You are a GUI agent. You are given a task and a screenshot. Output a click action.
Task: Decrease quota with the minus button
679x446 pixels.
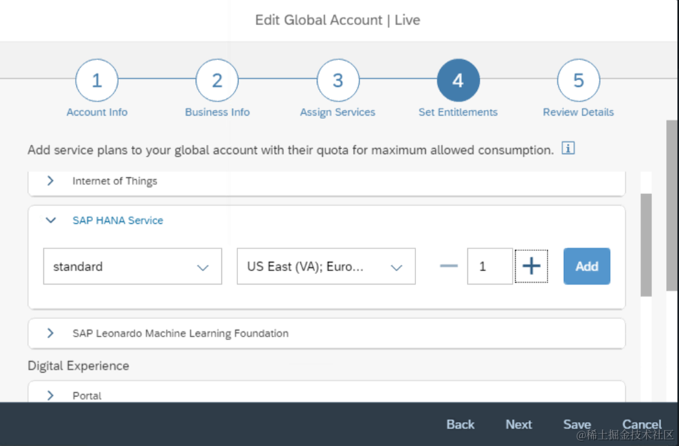[x=448, y=266]
